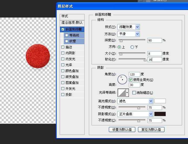Image resolution: width=188 pixels, height=144 pixels.
Task: Select the 外发光 list item label
Action: [70, 88]
